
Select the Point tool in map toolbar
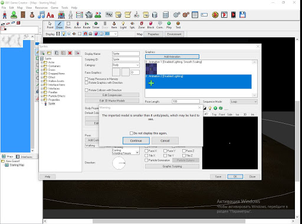(50, 25)
